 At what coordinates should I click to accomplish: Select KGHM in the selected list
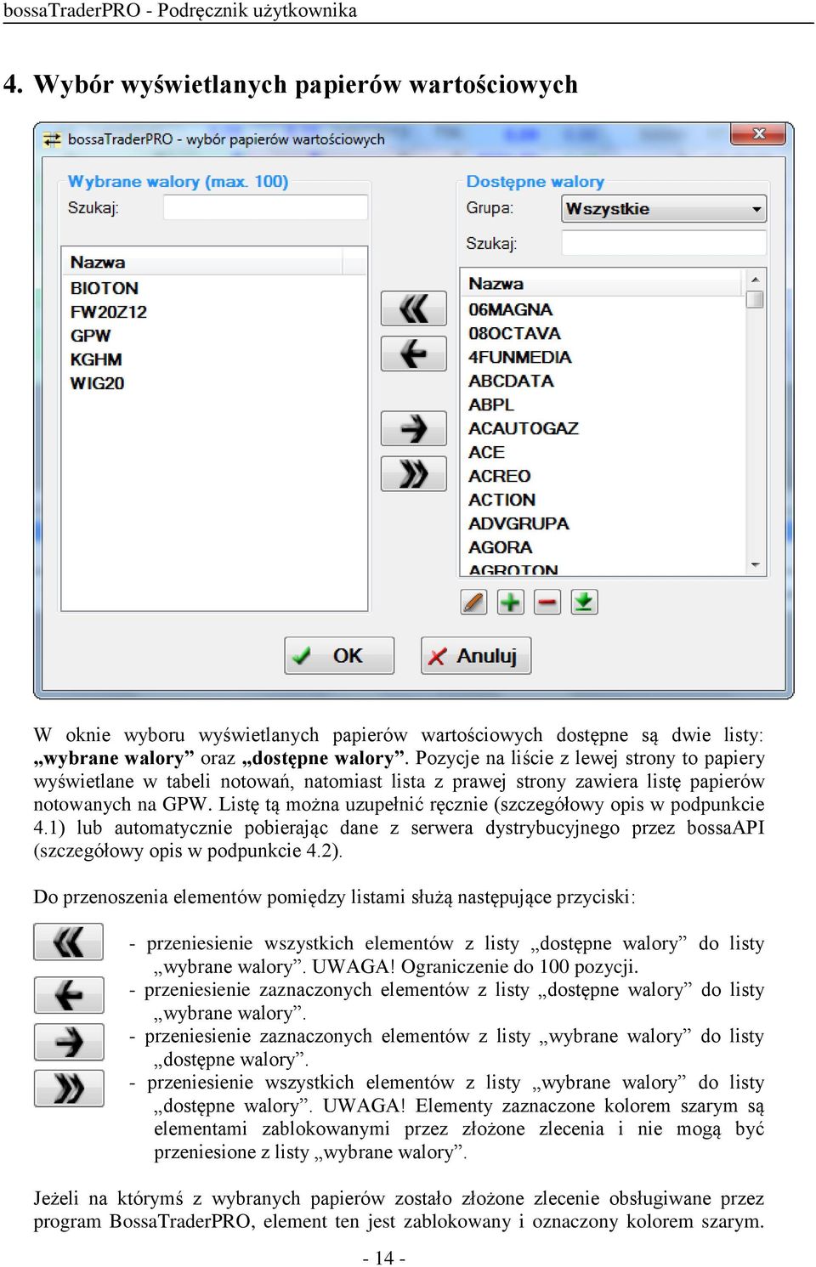tap(96, 359)
